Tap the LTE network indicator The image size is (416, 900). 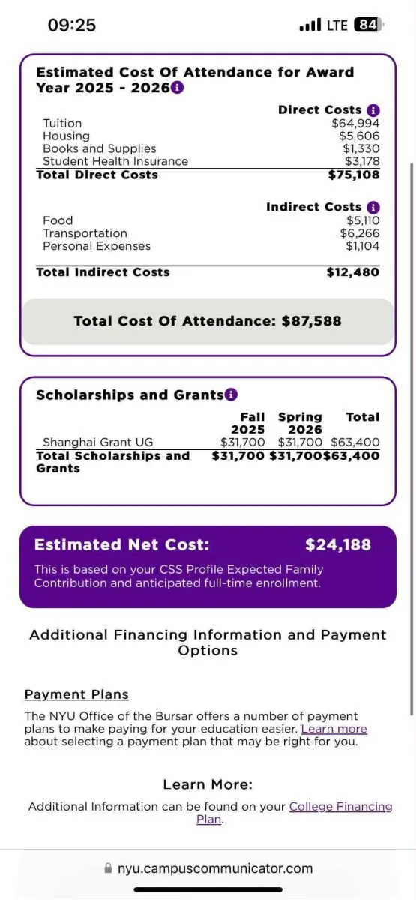click(337, 25)
